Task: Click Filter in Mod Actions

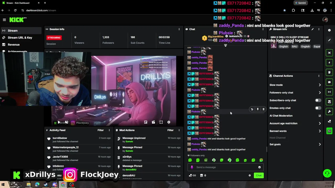Action: click(170, 130)
